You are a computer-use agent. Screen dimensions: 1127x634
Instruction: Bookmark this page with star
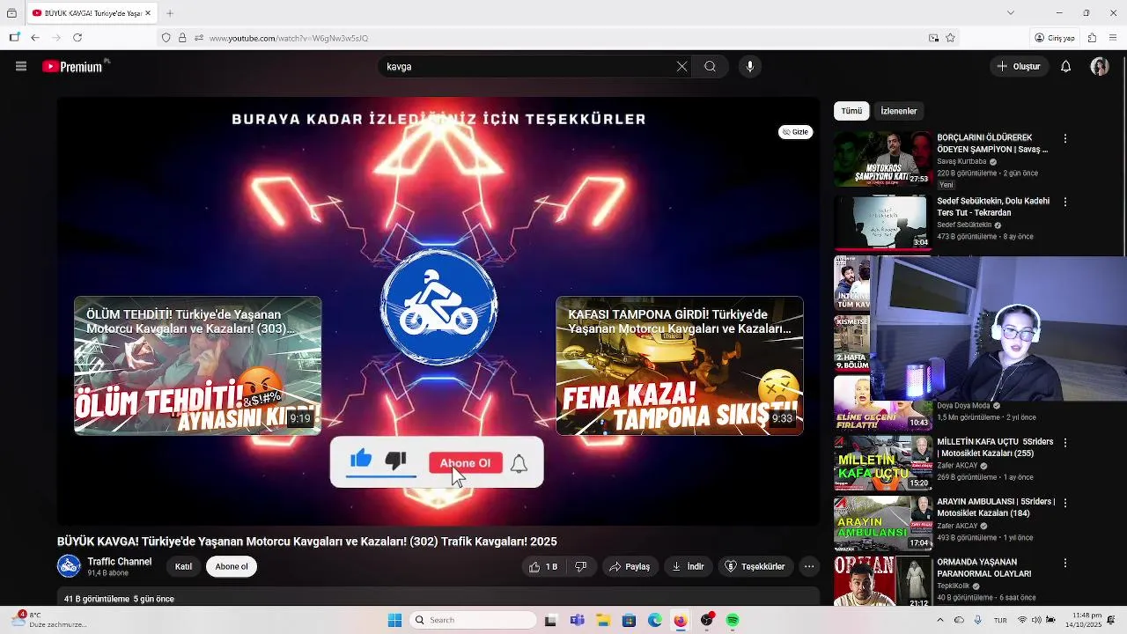coord(950,38)
